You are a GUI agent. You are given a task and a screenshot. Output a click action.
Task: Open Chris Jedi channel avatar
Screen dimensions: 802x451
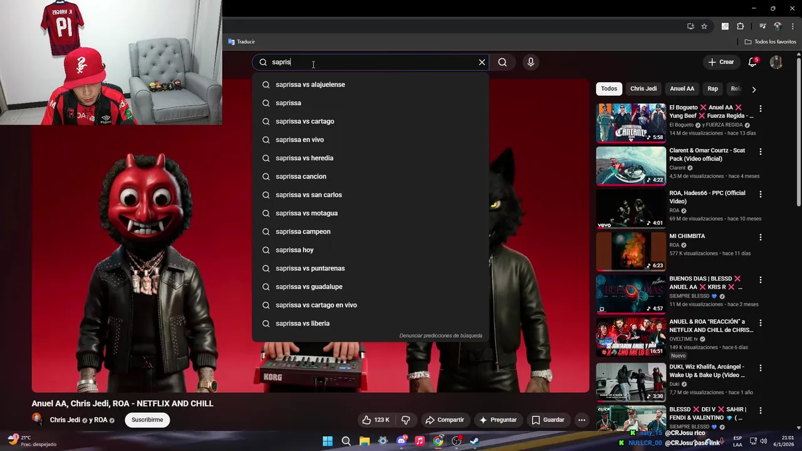pos(38,419)
